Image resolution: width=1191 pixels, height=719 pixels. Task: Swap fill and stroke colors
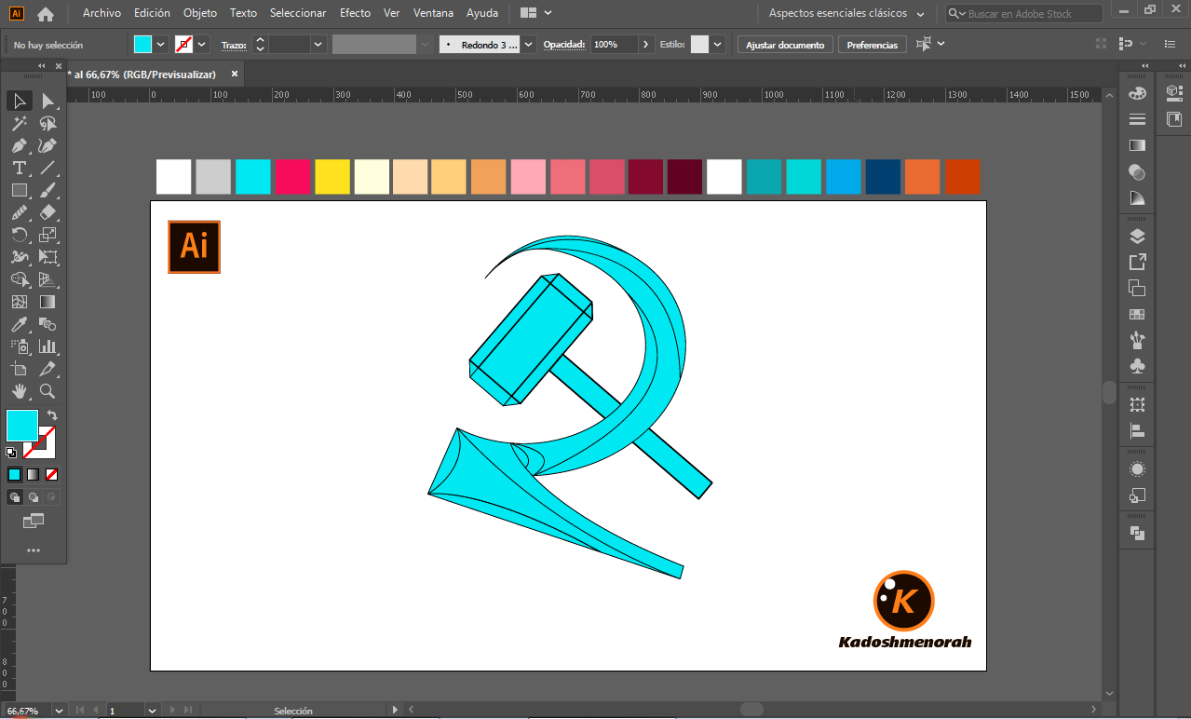(52, 415)
